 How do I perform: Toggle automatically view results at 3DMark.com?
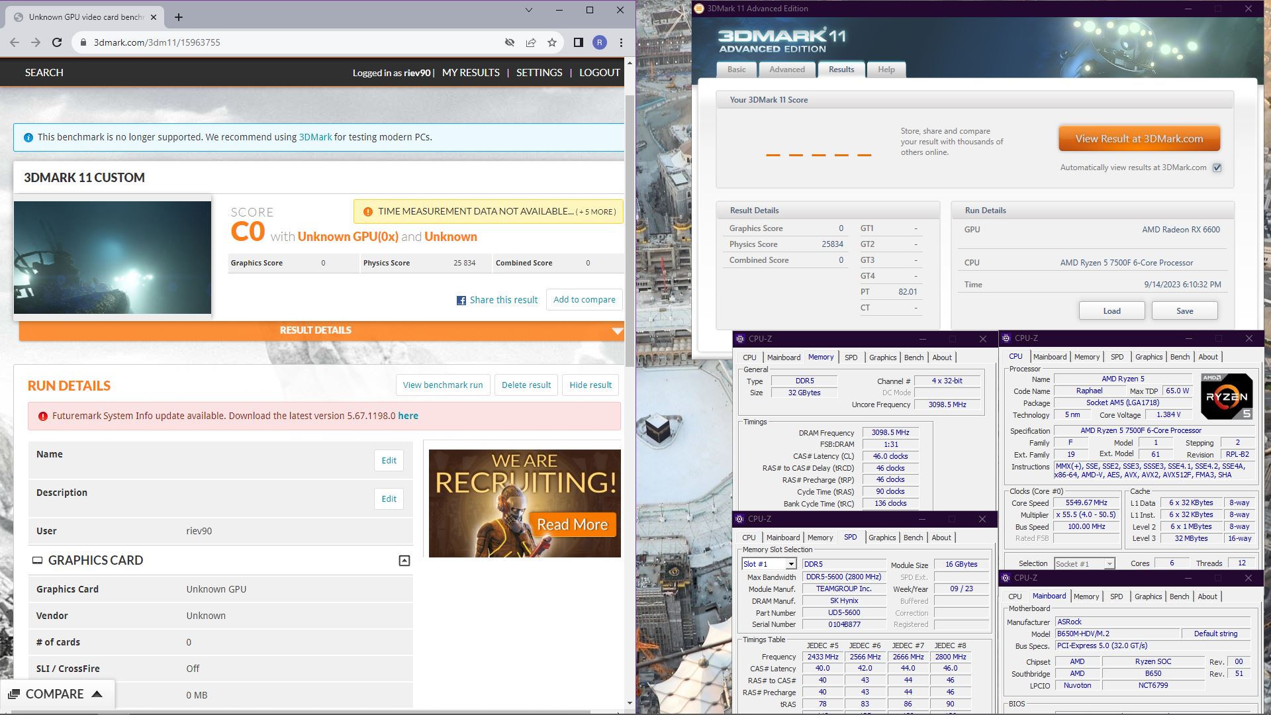[x=1217, y=167]
